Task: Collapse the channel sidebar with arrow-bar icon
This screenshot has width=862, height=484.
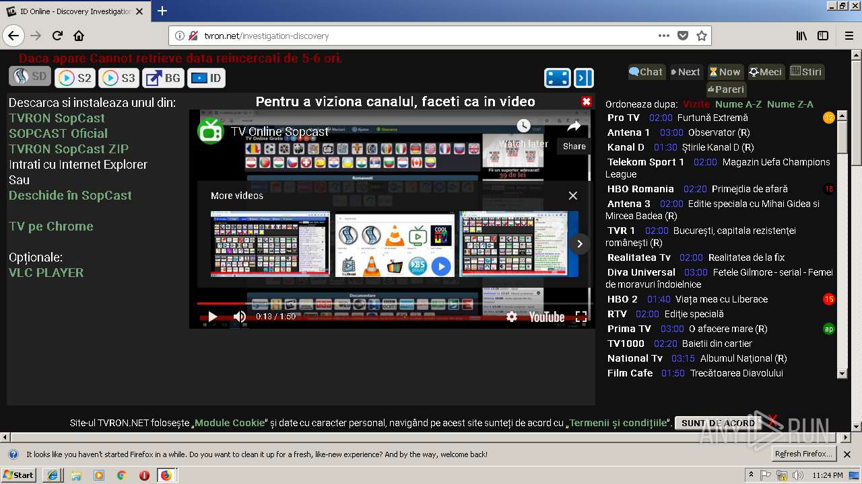Action: click(584, 78)
